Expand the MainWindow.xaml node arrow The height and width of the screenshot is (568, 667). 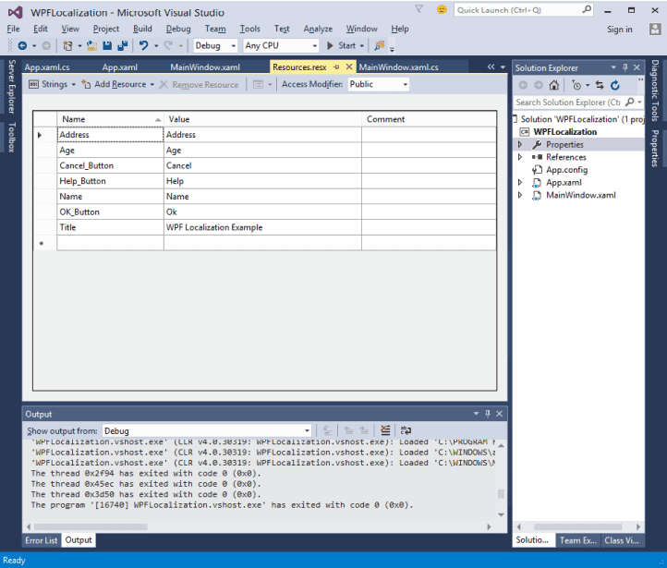520,195
